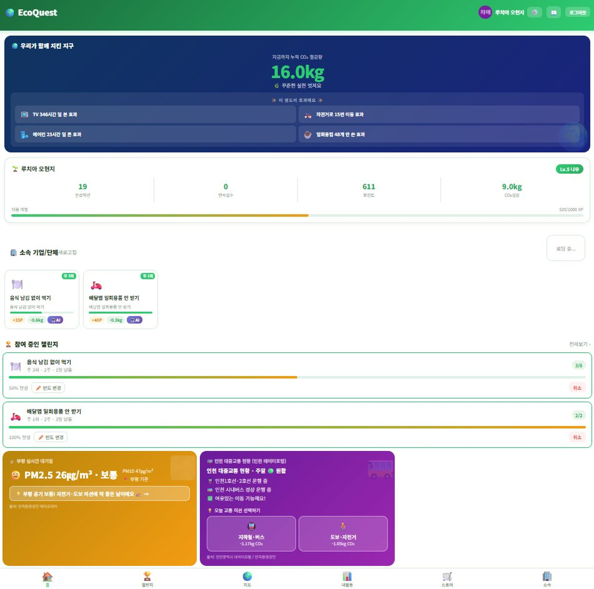Log out using 로그아웃 button
The height and width of the screenshot is (589, 594).
(x=577, y=12)
